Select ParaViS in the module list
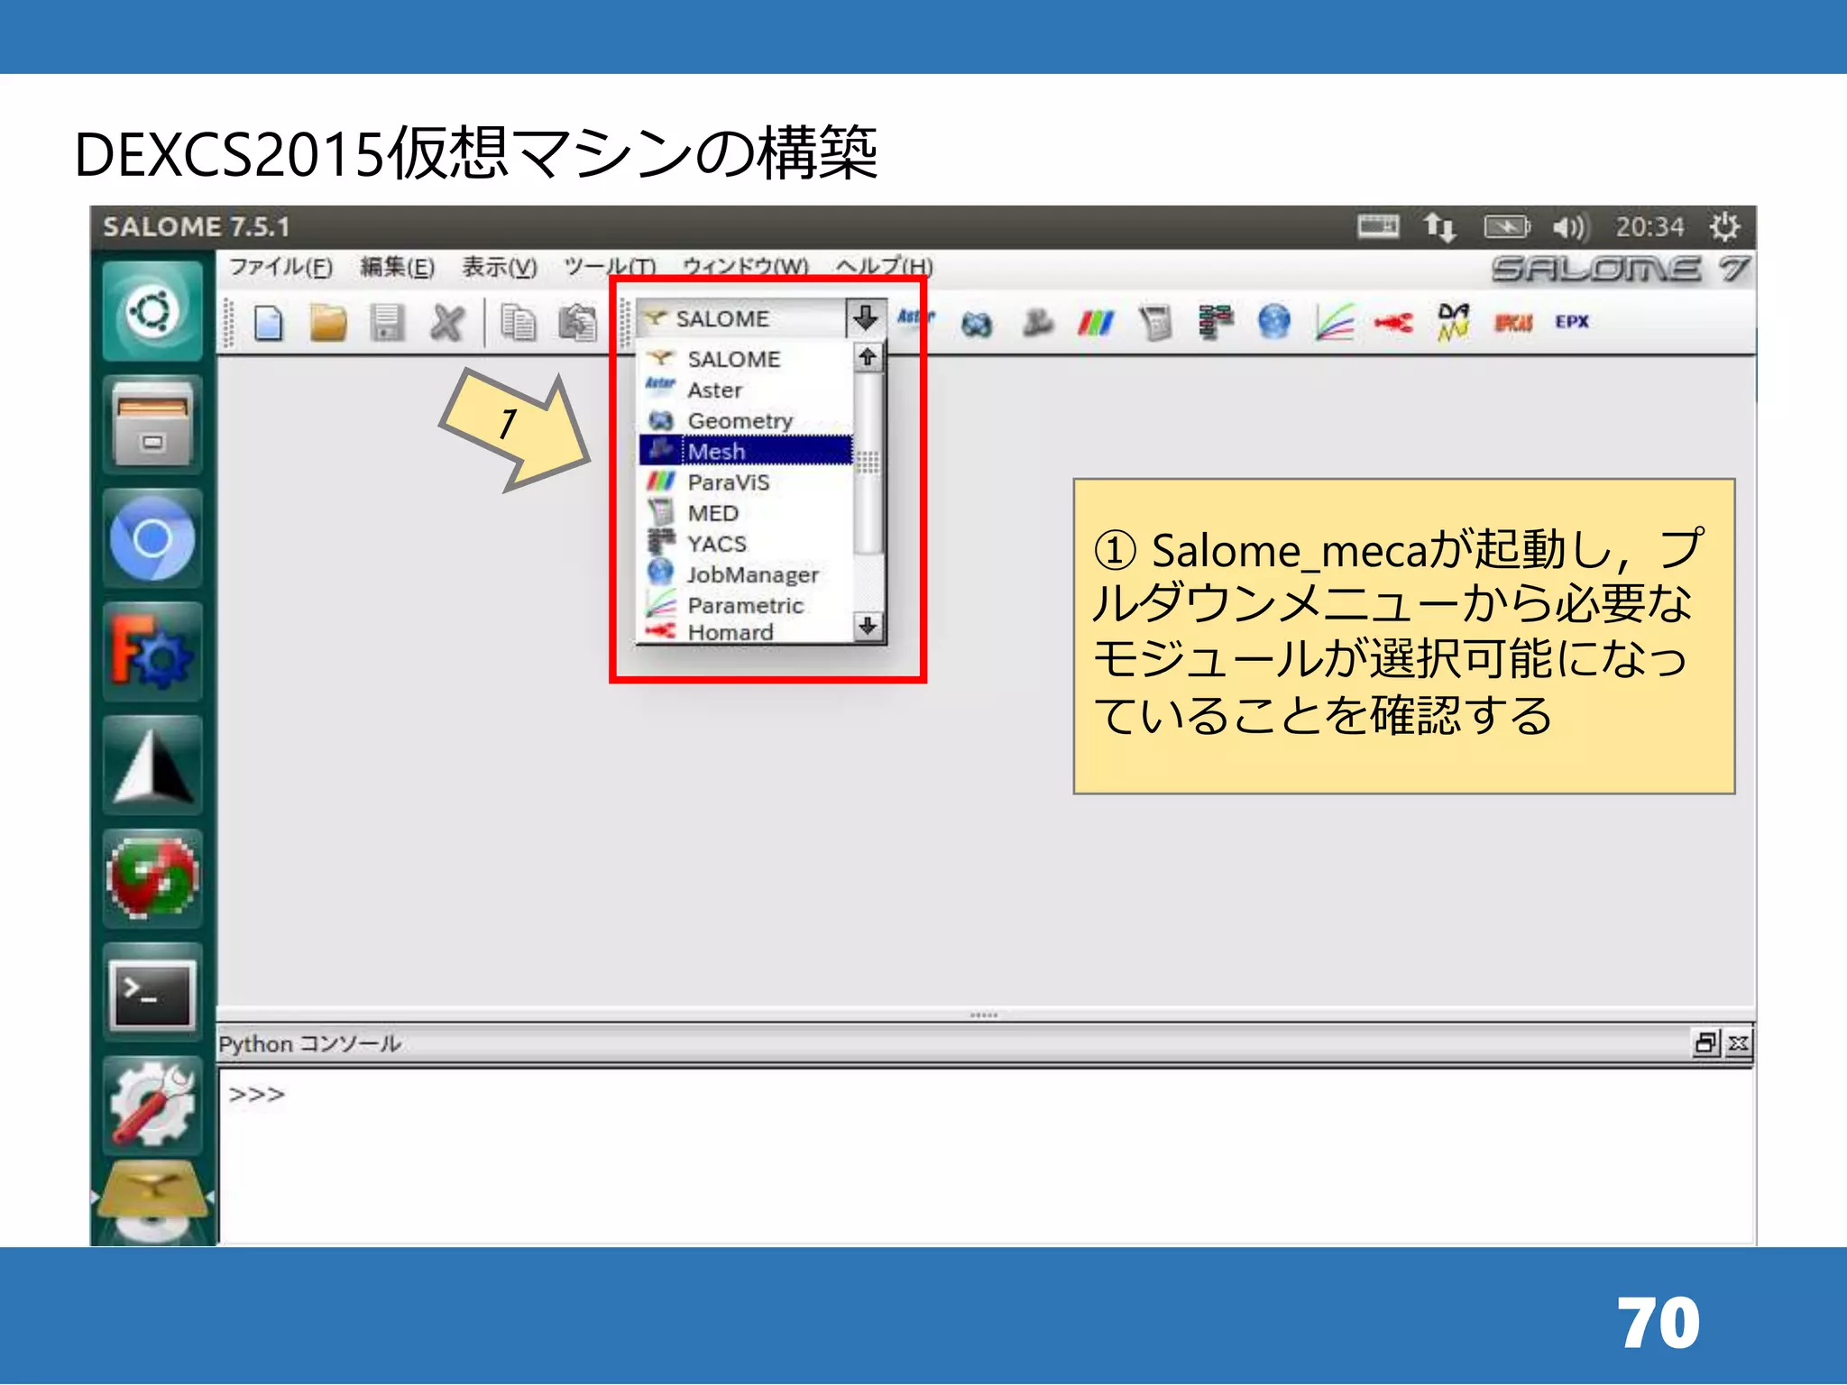The width and height of the screenshot is (1847, 1385). tap(747, 482)
